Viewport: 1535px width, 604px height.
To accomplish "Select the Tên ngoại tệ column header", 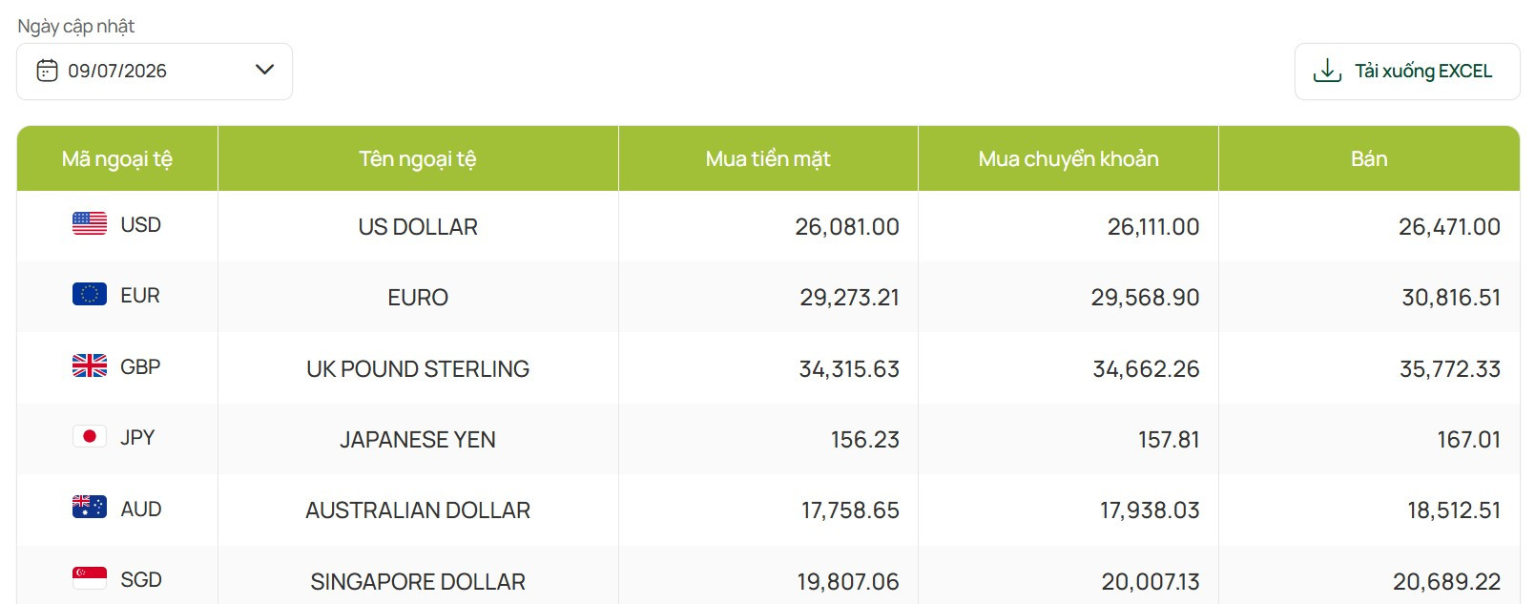I will tap(418, 158).
